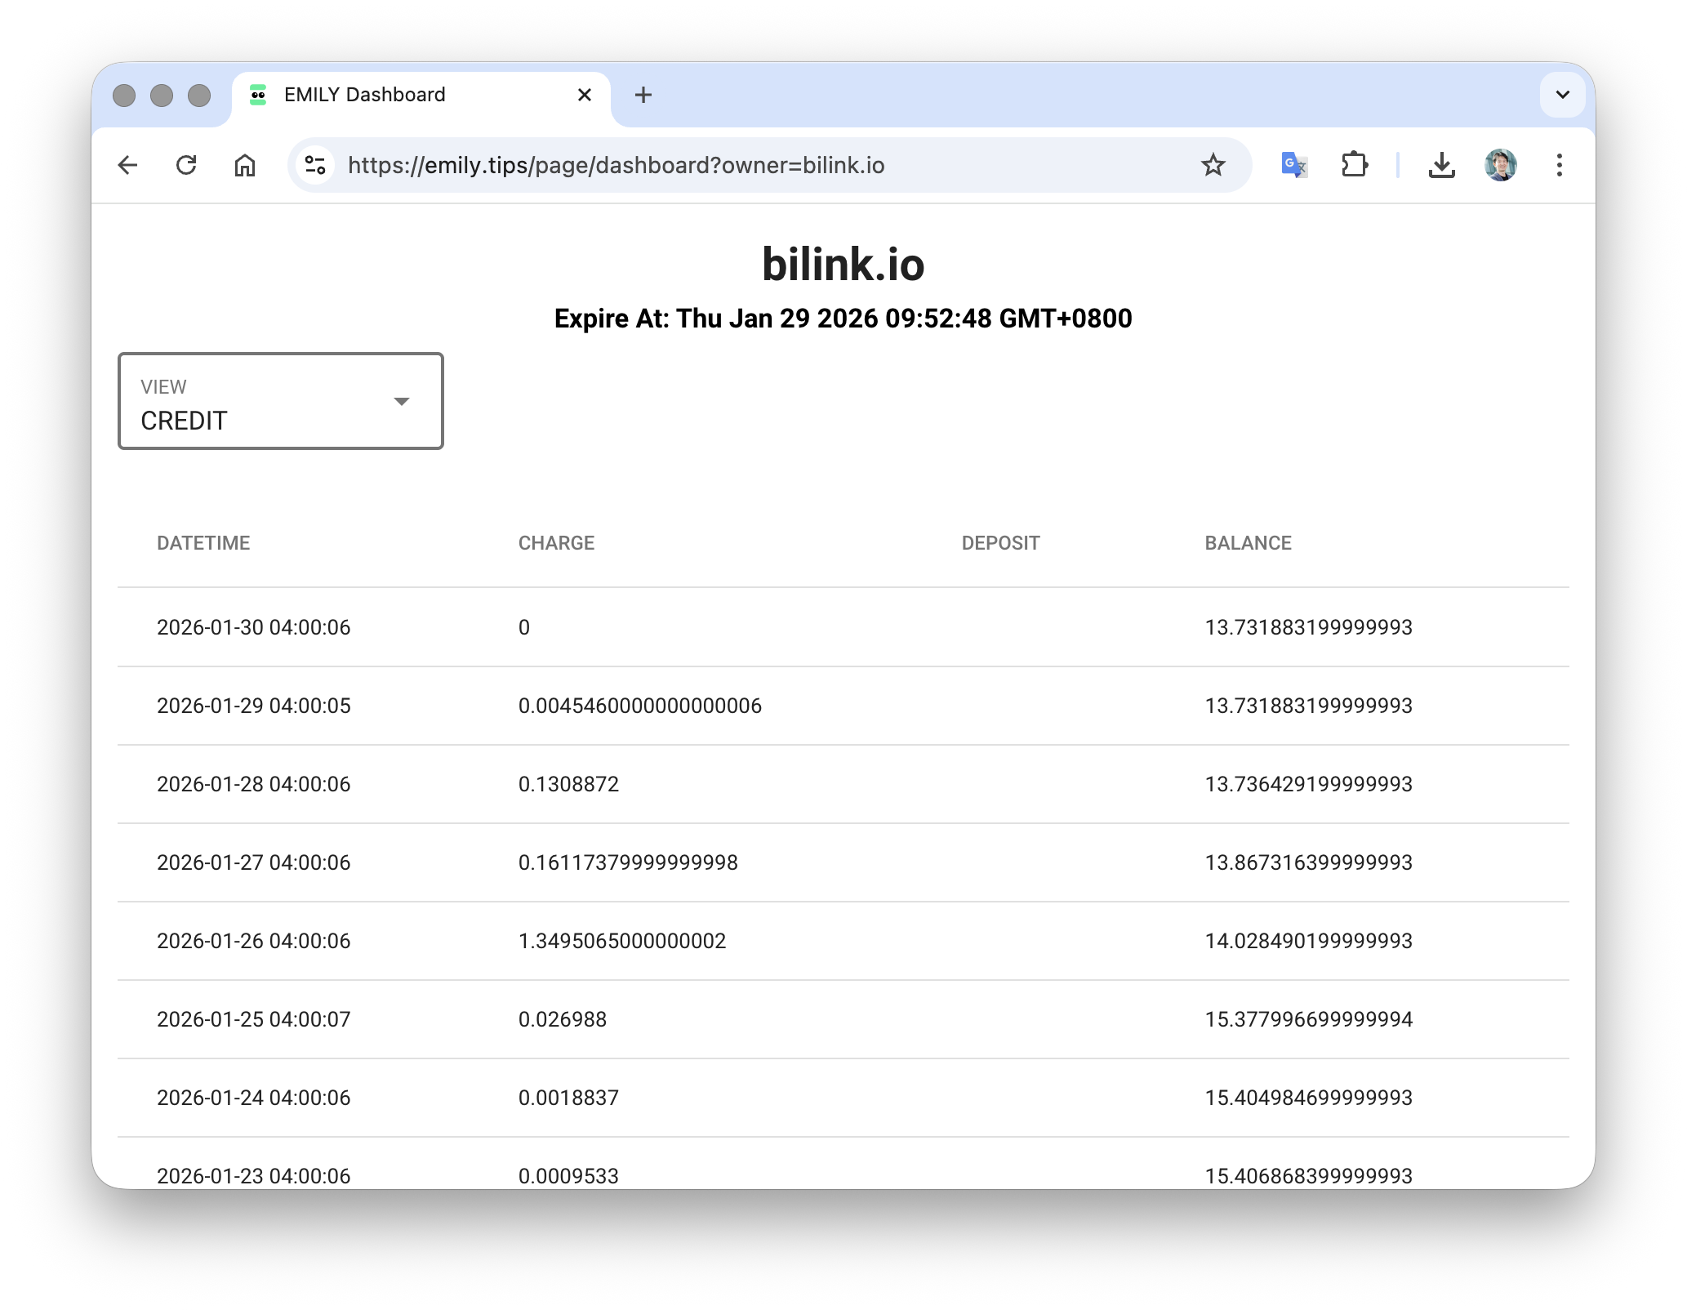Click the BALANCE column header
The width and height of the screenshot is (1687, 1310).
(x=1248, y=543)
